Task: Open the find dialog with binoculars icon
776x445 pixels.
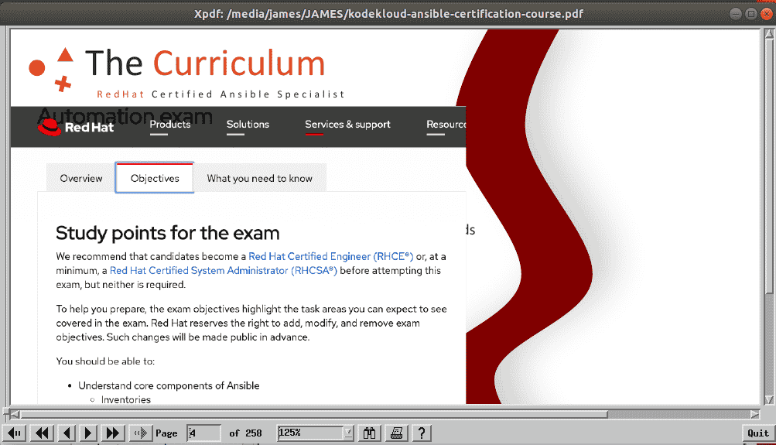Action: pos(370,433)
